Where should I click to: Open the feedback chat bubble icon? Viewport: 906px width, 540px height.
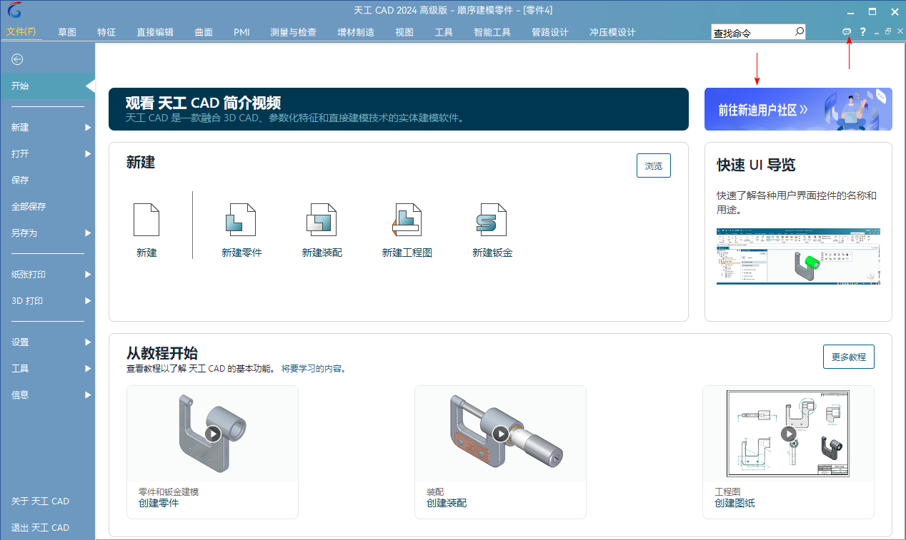click(x=847, y=32)
